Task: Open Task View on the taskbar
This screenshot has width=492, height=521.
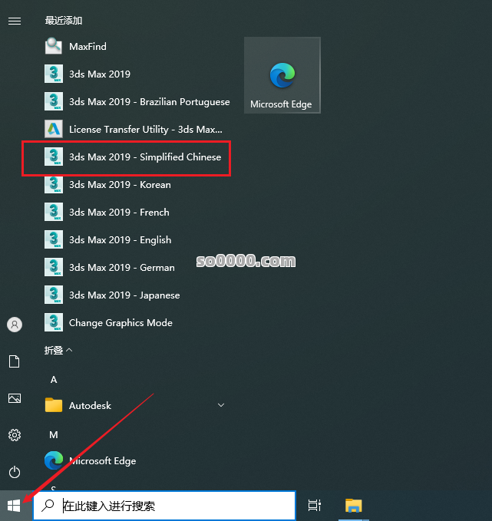Action: 315,506
